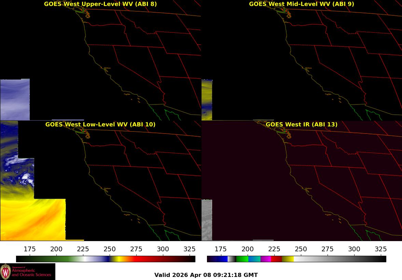The height and width of the screenshot is (280, 402).
Task: Click the 300 label on right colorbar
Action: 354,249
